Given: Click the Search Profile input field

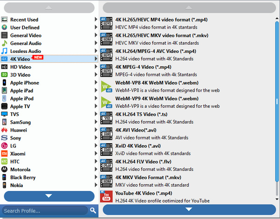Looking at the screenshot, I should click(45, 211).
